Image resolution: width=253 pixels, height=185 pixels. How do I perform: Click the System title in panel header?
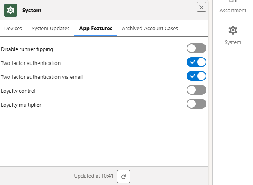pos(32,11)
